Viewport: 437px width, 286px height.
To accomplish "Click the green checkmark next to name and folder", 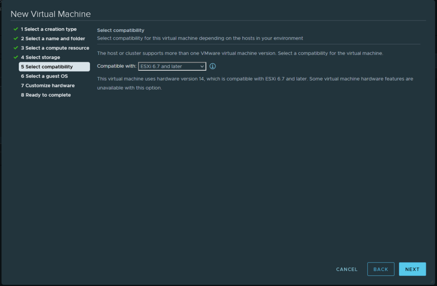I will click(x=16, y=38).
